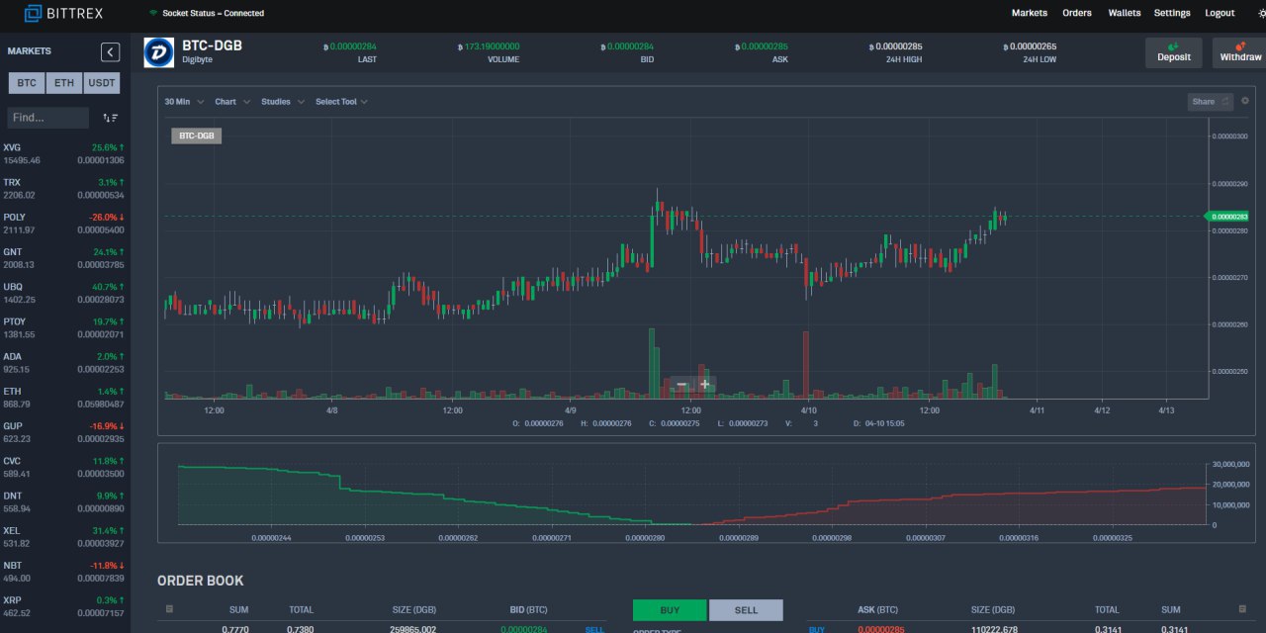Screen dimensions: 1266x633
Task: Open the Chart type dropdown
Action: coord(232,102)
